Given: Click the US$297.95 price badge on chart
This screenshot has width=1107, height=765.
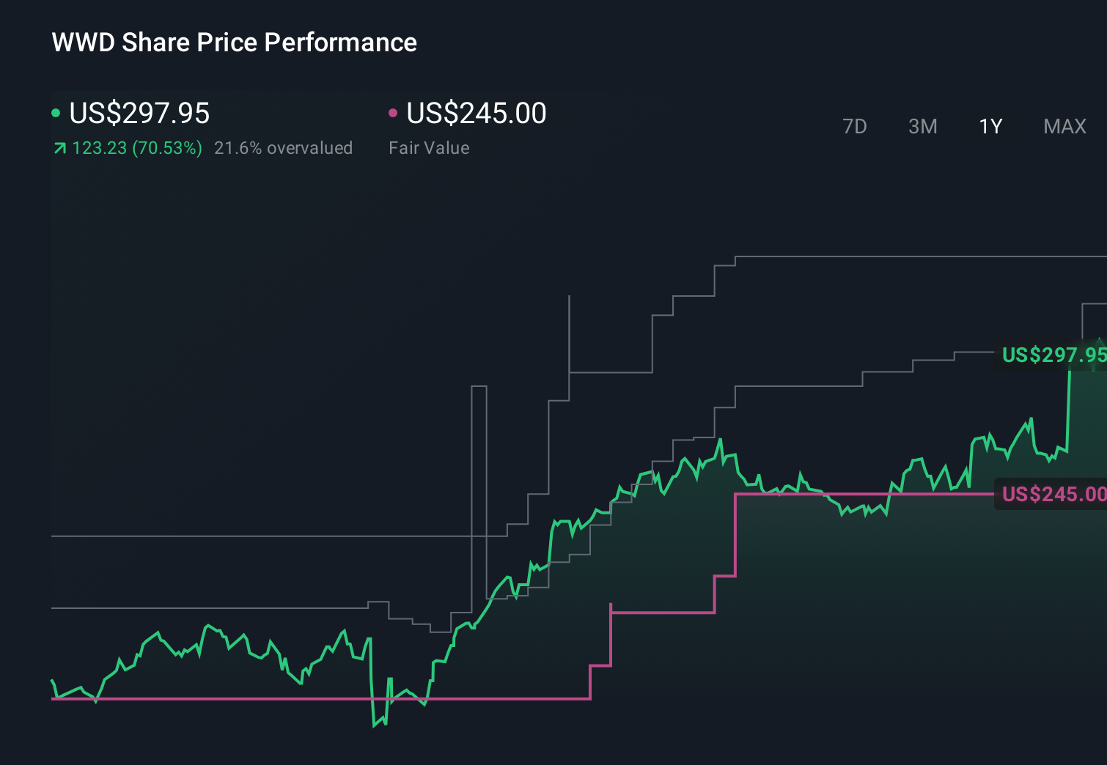Looking at the screenshot, I should [1053, 355].
